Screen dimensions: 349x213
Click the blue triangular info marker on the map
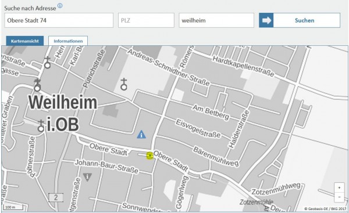pos(141,135)
